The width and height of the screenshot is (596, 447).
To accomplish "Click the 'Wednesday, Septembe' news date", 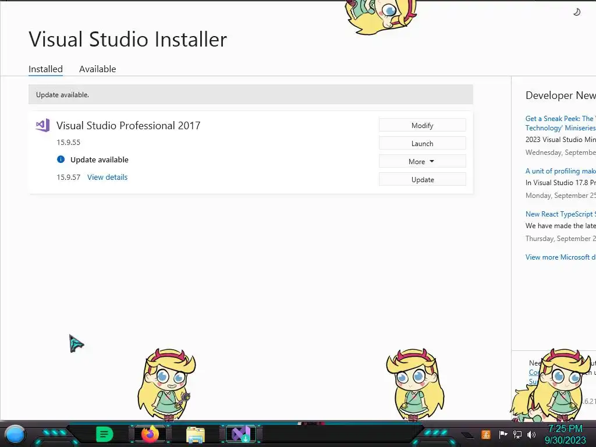I will pyautogui.click(x=560, y=152).
